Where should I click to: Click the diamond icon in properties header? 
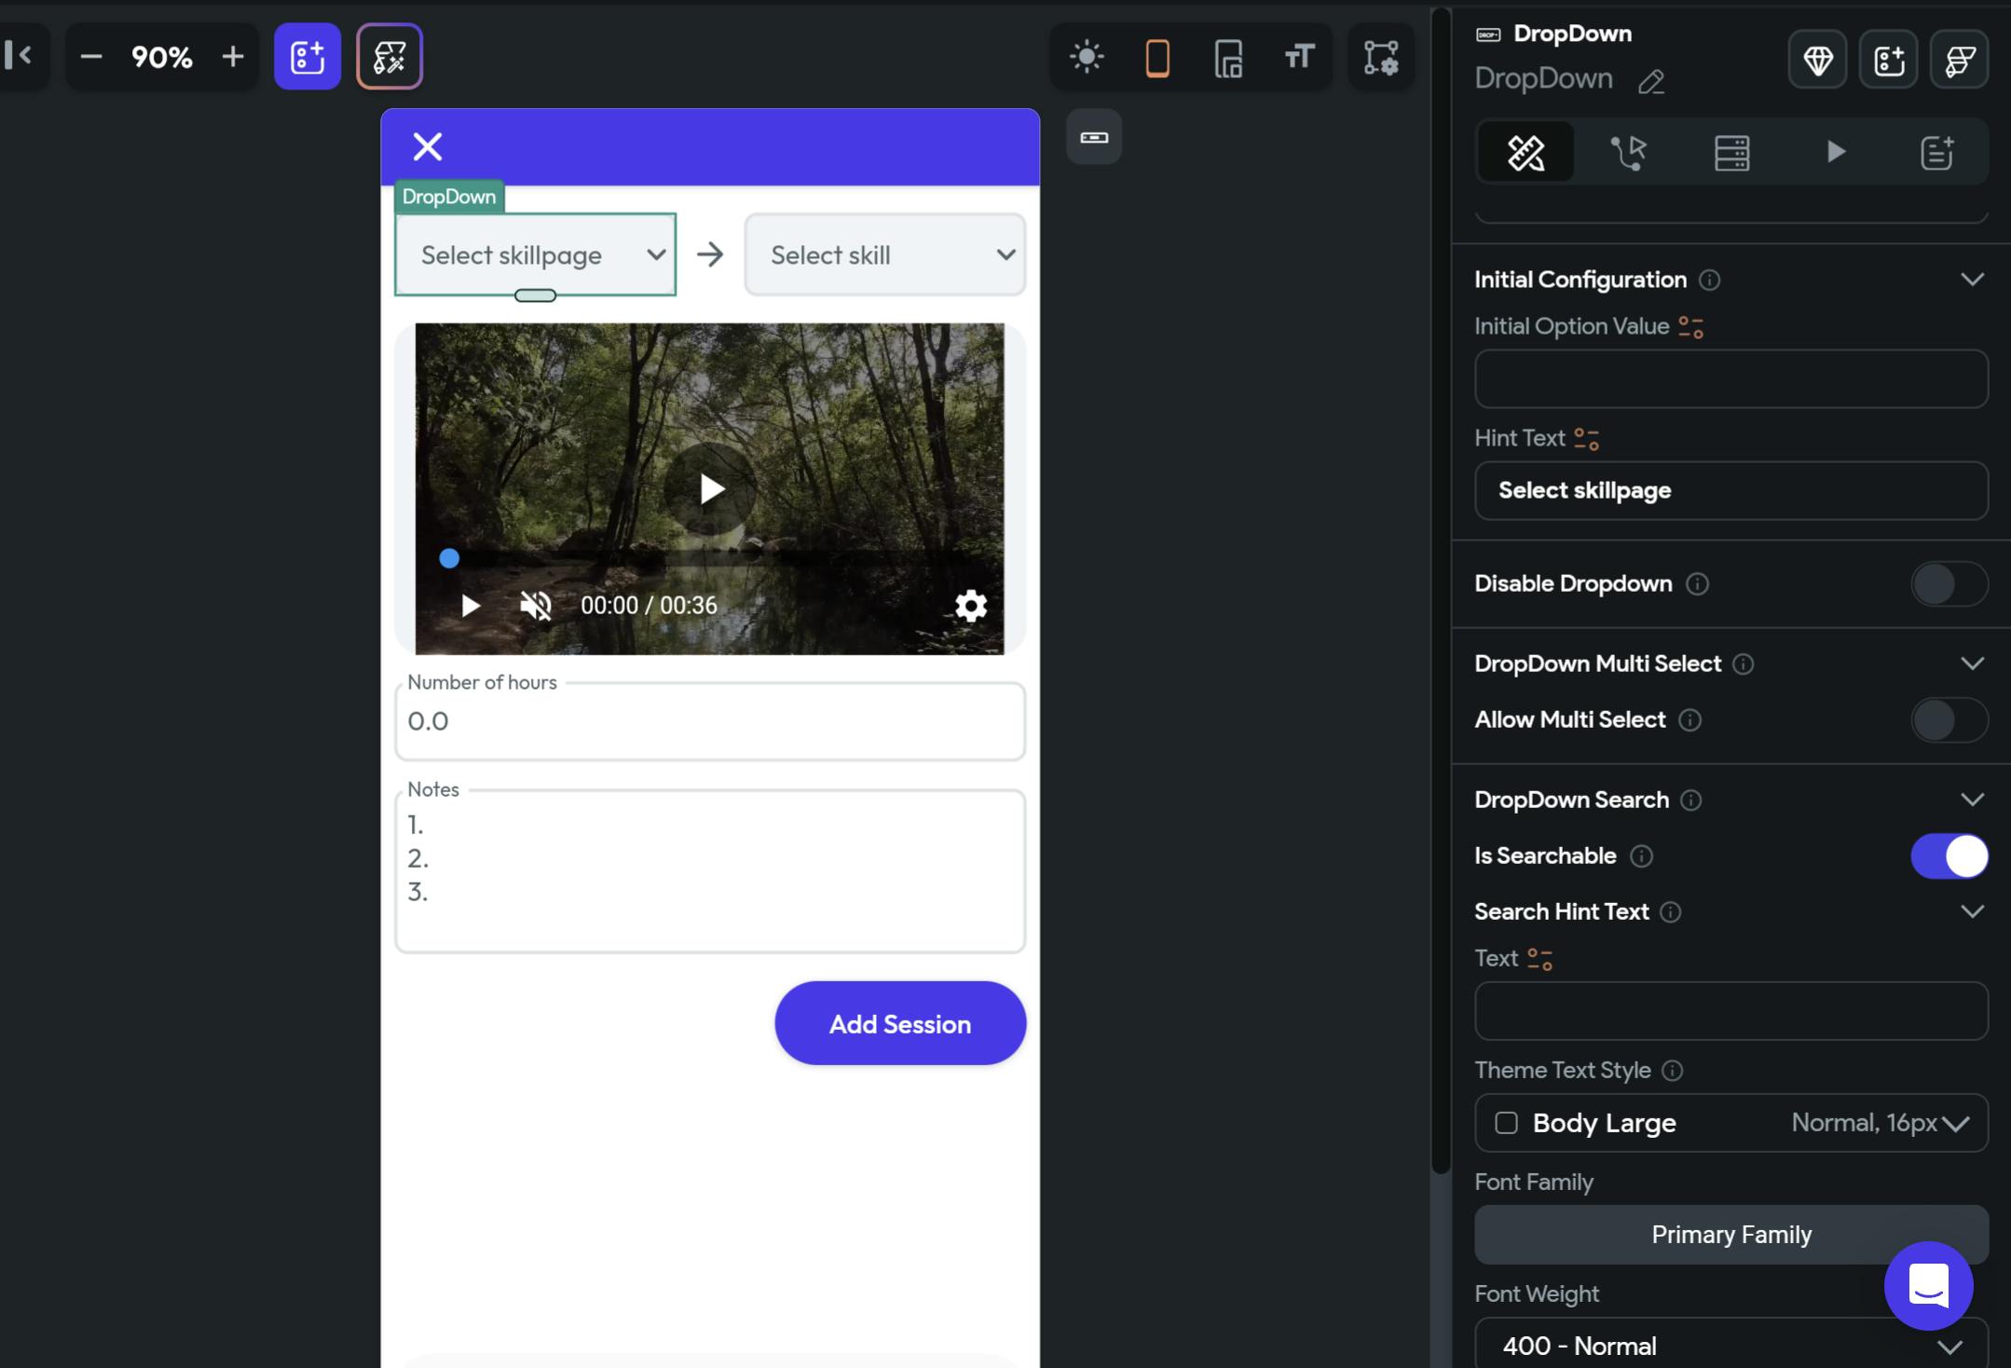pyautogui.click(x=1817, y=61)
